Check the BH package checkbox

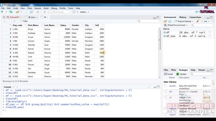[x=165, y=91]
